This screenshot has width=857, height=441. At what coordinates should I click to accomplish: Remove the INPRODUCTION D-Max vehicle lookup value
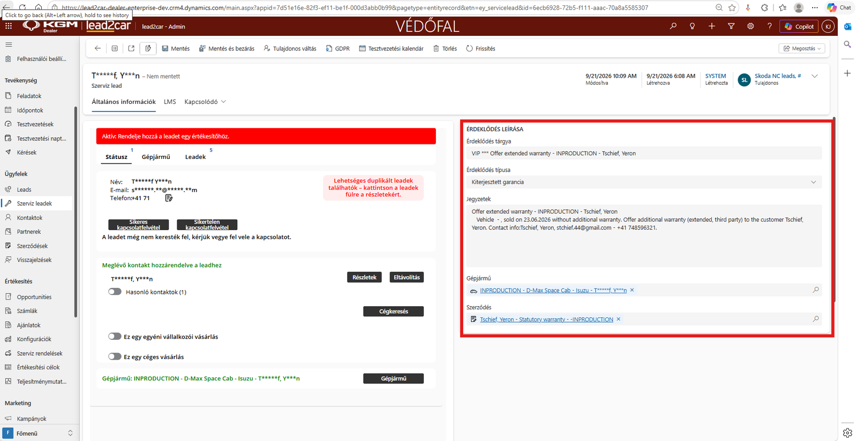pyautogui.click(x=632, y=290)
